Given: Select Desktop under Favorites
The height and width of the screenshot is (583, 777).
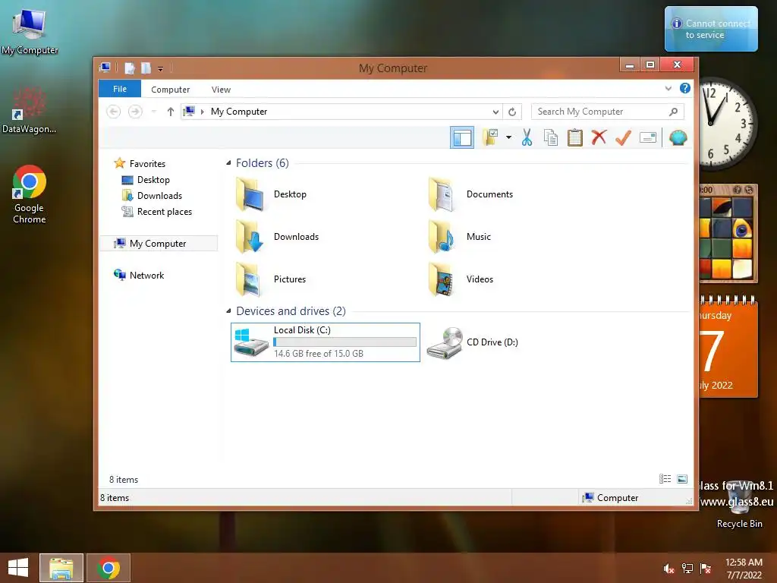Looking at the screenshot, I should click(x=153, y=179).
